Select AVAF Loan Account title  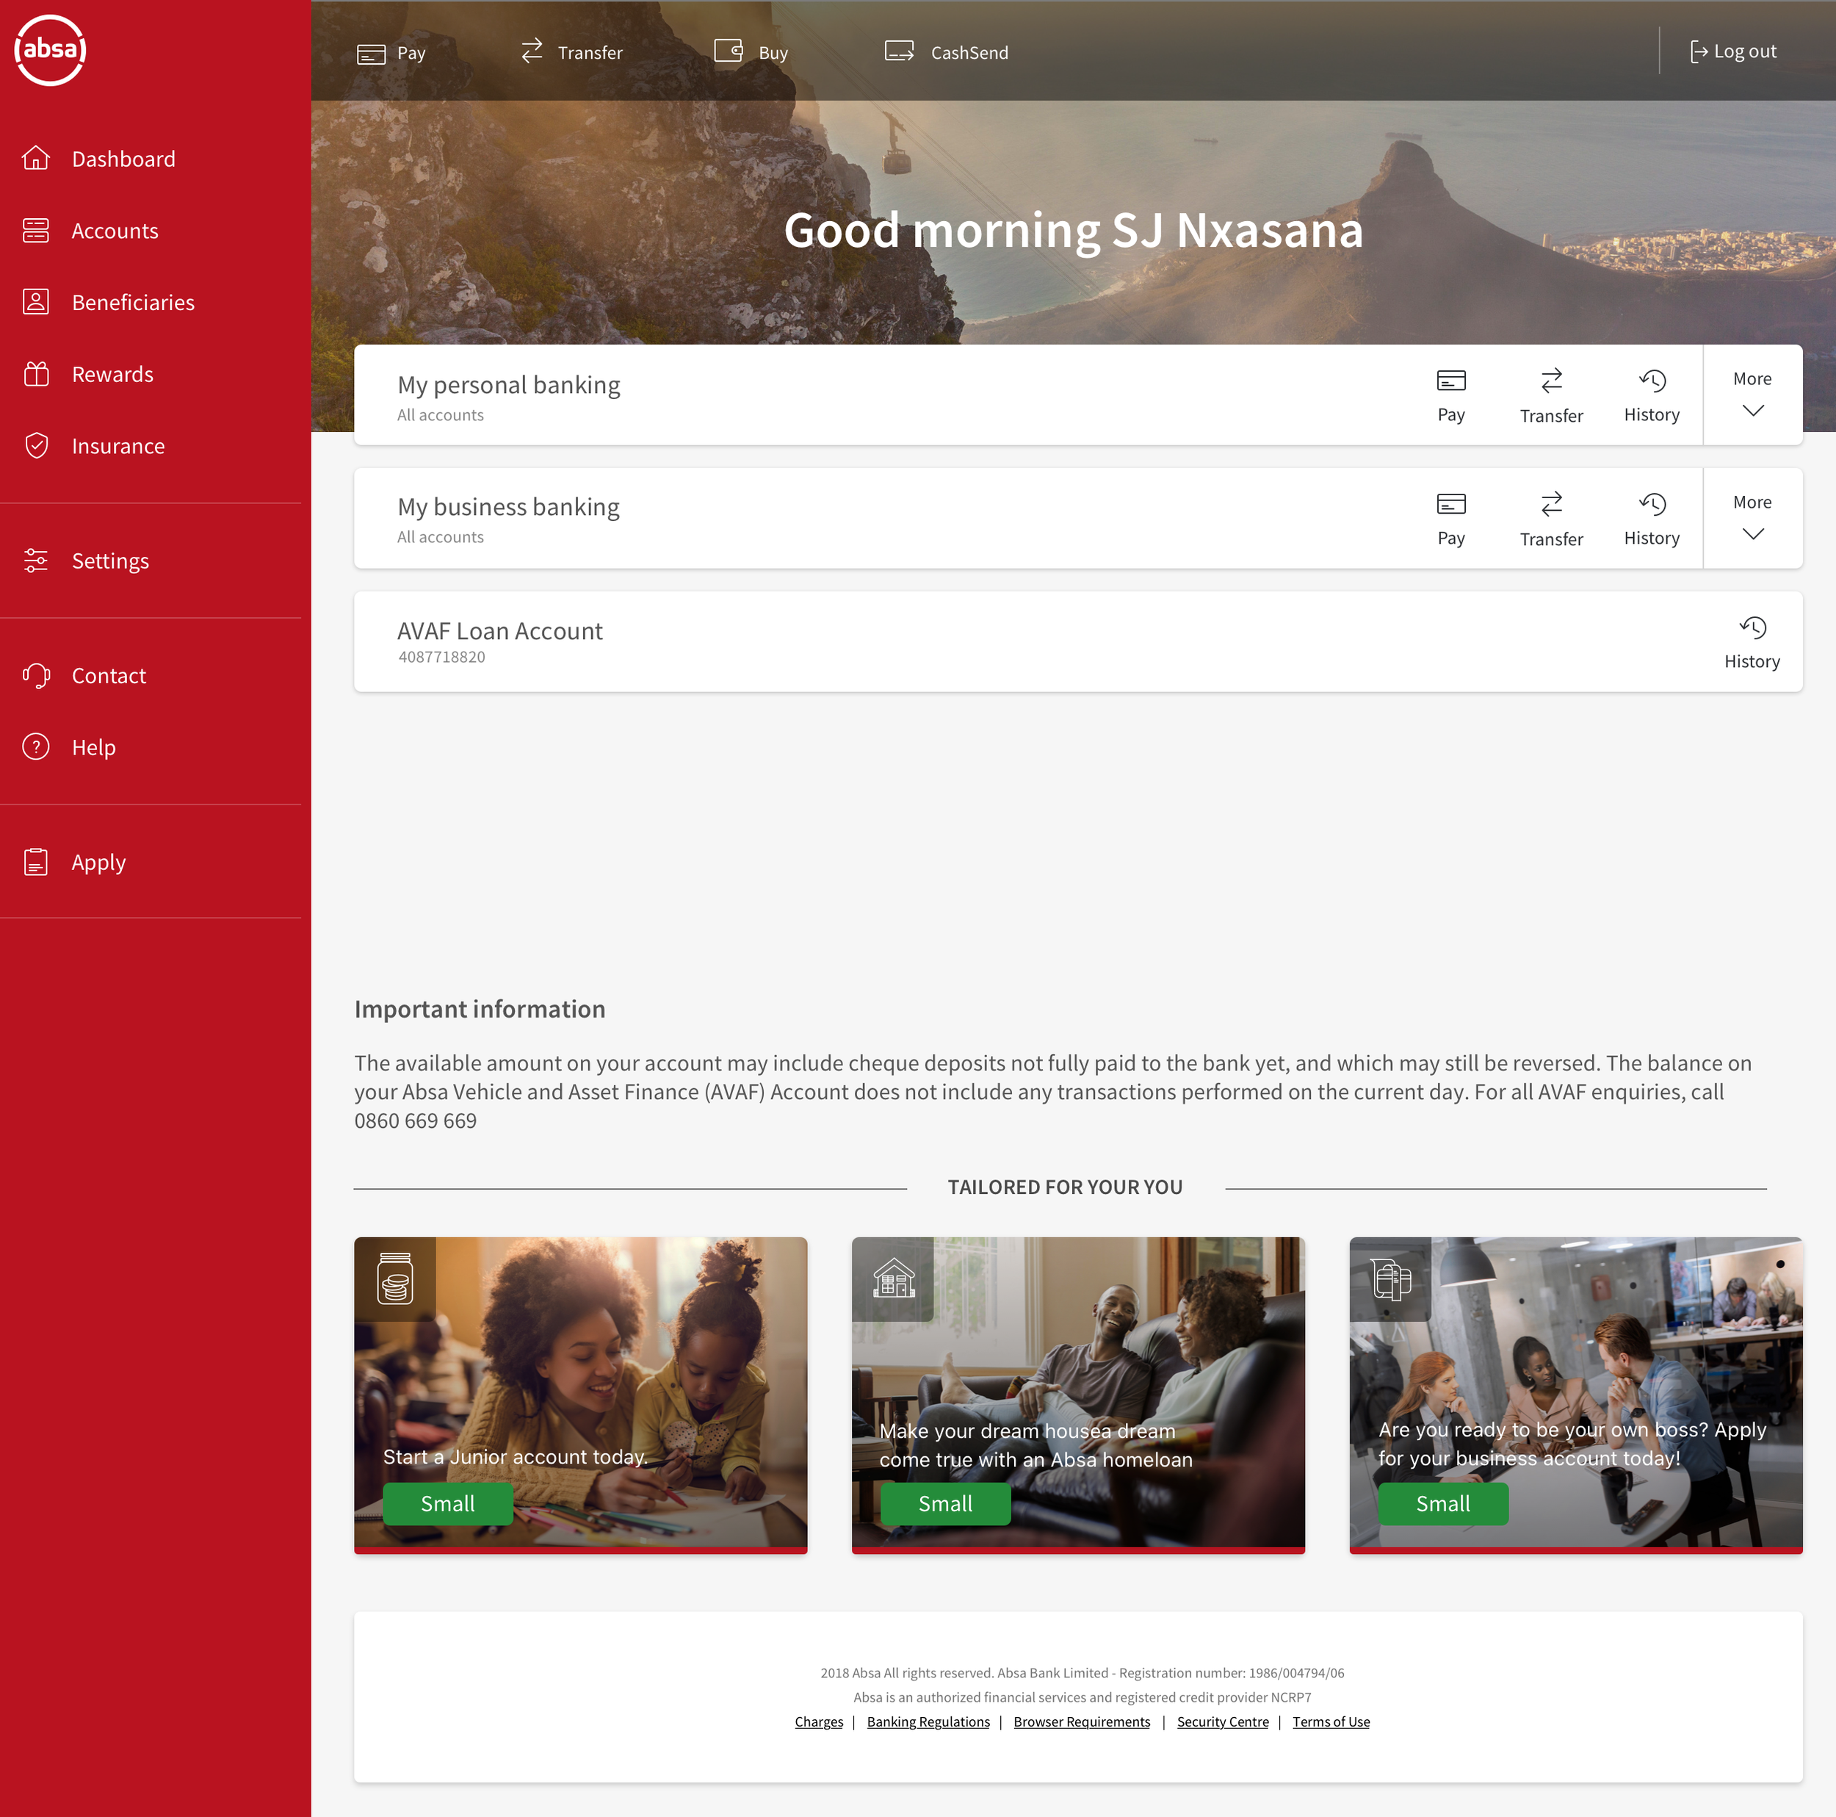pos(500,630)
